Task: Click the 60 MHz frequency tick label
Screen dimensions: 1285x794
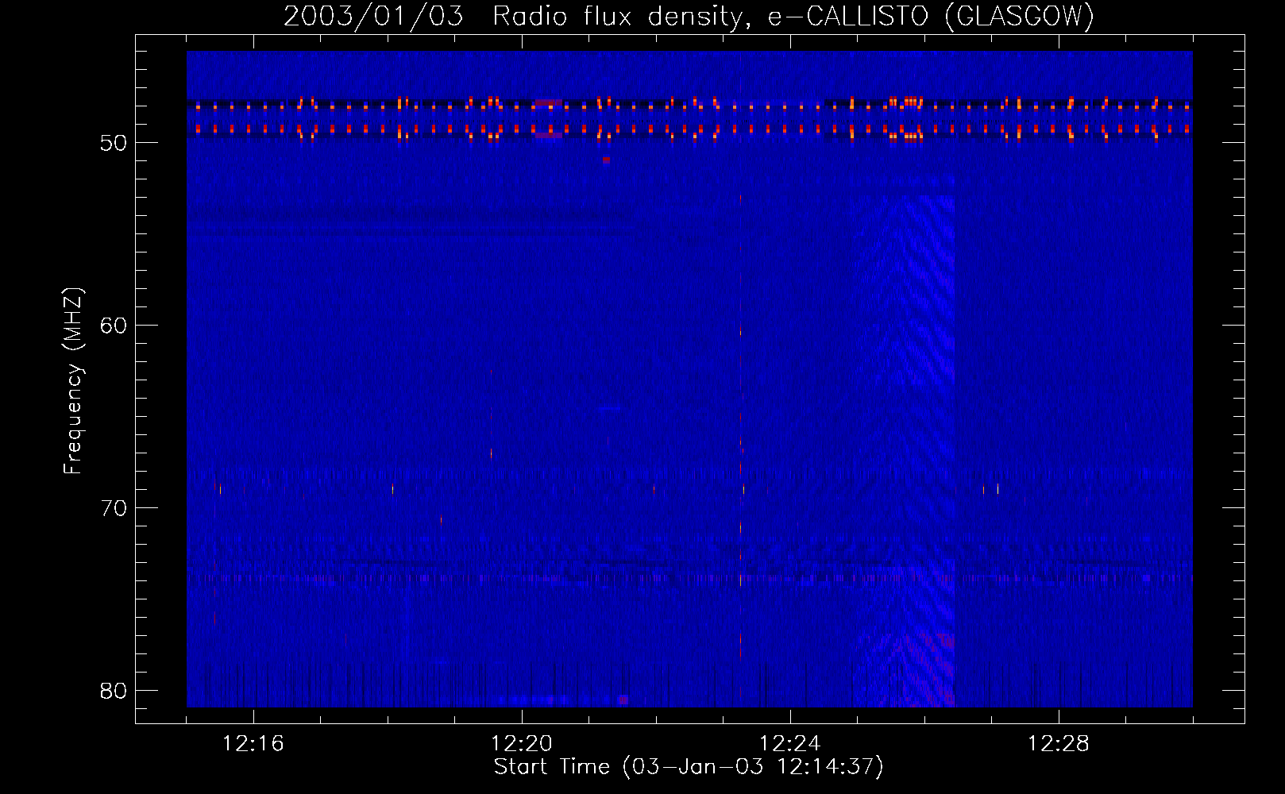Action: pyautogui.click(x=114, y=326)
